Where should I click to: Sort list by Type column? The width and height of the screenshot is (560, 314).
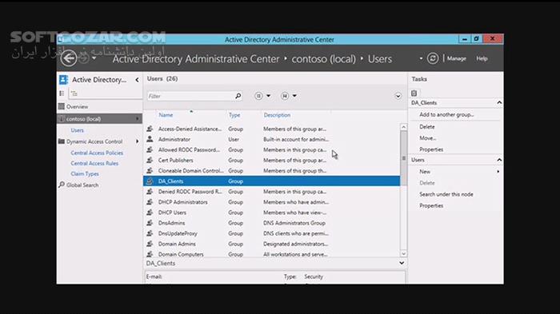[234, 115]
